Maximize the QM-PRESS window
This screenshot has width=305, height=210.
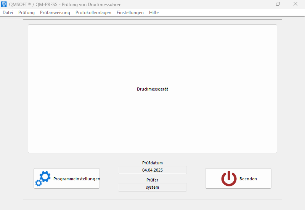278,4
